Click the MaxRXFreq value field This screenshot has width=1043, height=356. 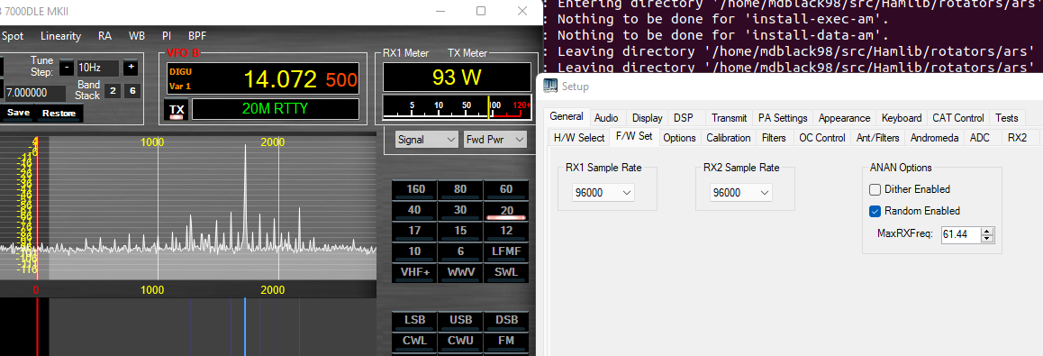coord(961,235)
